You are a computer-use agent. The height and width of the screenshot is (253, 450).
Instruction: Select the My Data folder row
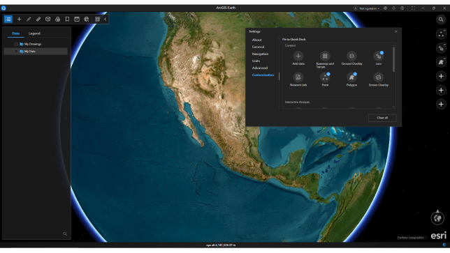36,52
